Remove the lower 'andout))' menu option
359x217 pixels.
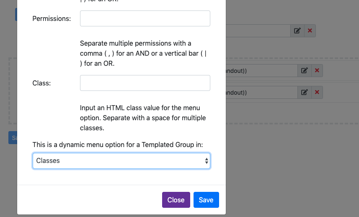click(317, 92)
